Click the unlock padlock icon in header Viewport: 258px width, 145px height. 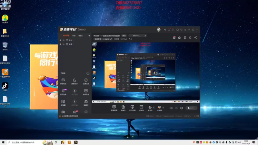[x=179, y=37]
